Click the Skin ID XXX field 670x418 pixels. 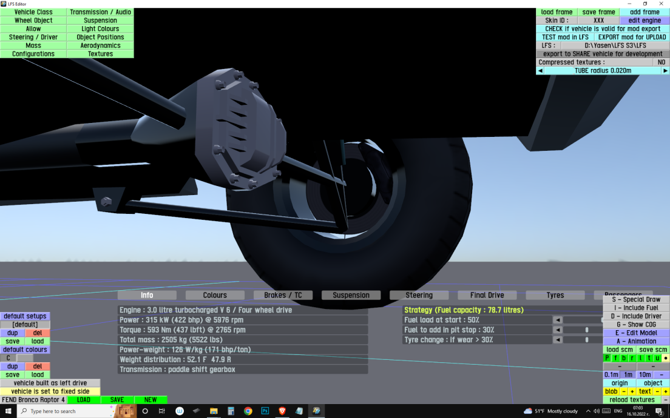(598, 21)
